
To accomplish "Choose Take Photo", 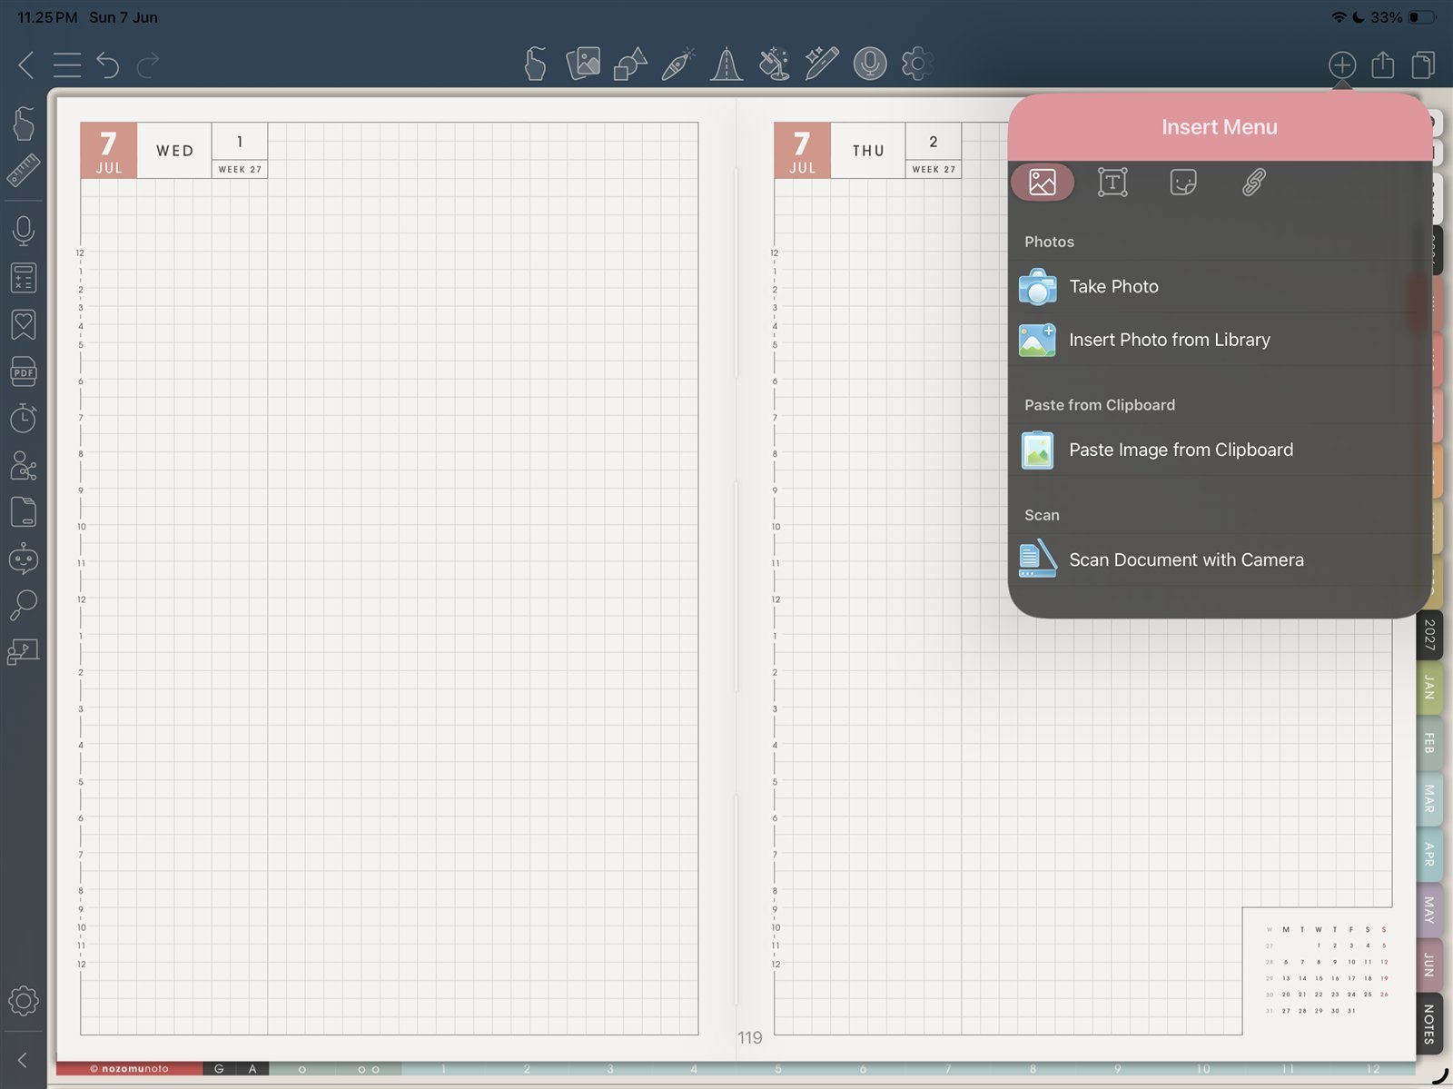I will 1220,287.
